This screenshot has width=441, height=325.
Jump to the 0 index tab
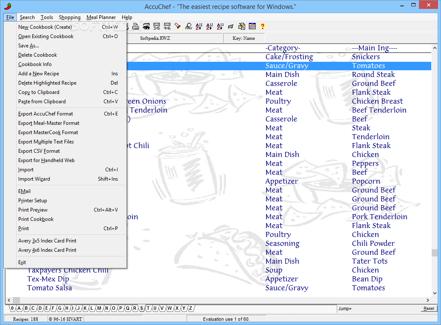tap(12, 308)
